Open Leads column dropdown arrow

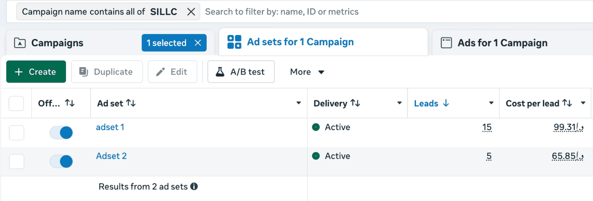pos(491,103)
